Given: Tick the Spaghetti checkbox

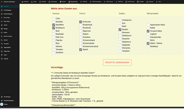Looking at the screenshot, I should [x=120, y=45].
